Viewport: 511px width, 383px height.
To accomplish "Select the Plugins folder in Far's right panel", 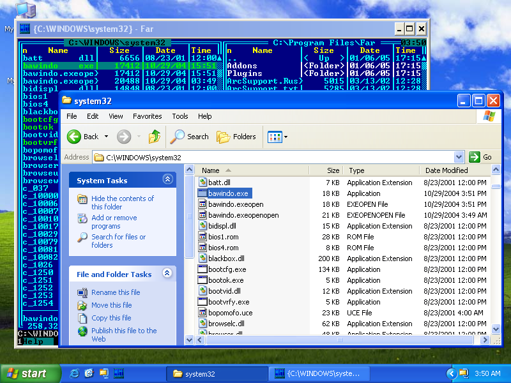I will (245, 73).
